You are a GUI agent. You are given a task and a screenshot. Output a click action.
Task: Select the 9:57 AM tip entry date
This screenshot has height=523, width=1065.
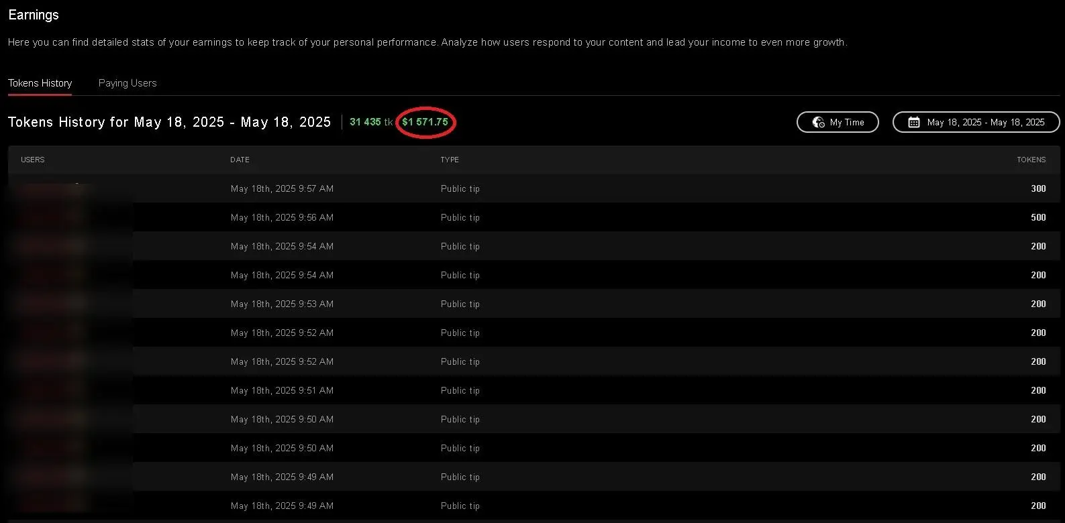click(282, 189)
